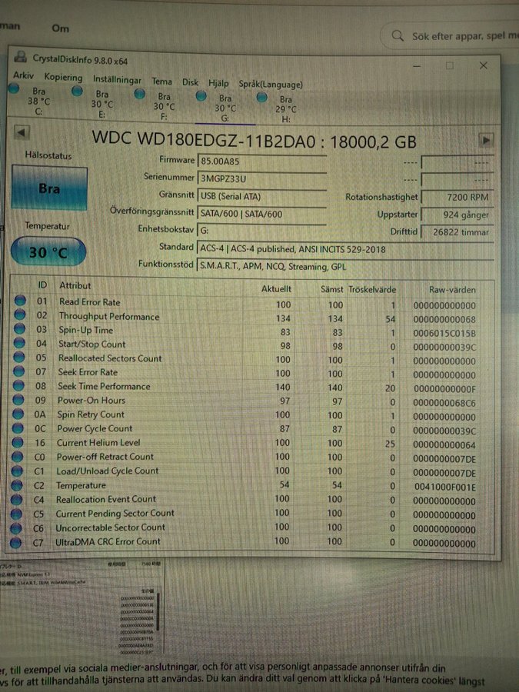Click status icon for Power-off Retract Count
Image resolution: width=519 pixels, height=692 pixels.
[x=17, y=456]
